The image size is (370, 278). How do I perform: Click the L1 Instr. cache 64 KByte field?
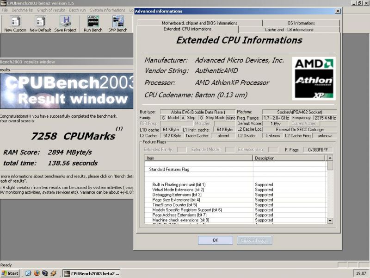point(224,130)
